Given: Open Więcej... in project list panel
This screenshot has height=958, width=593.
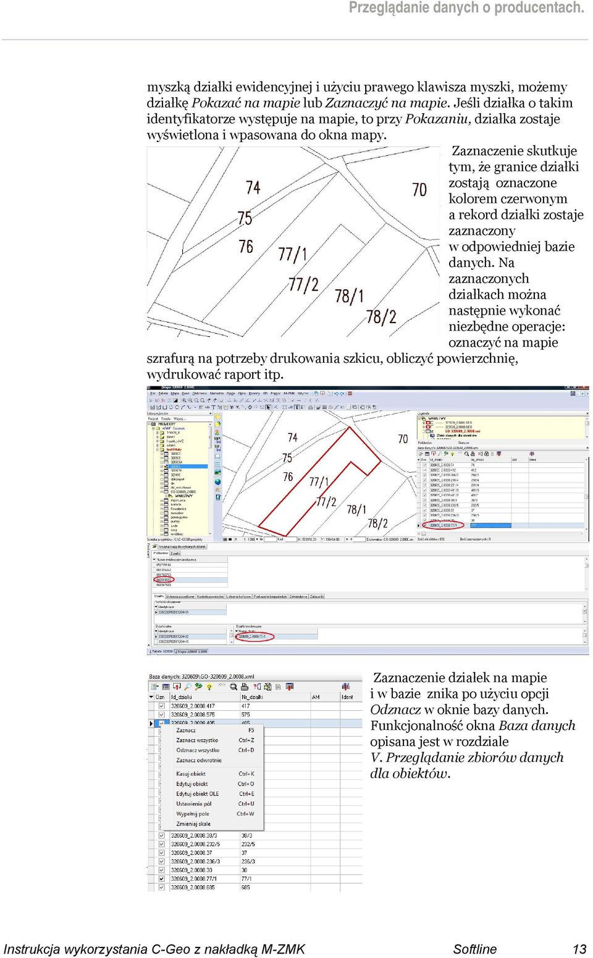Looking at the screenshot, I should click(180, 418).
